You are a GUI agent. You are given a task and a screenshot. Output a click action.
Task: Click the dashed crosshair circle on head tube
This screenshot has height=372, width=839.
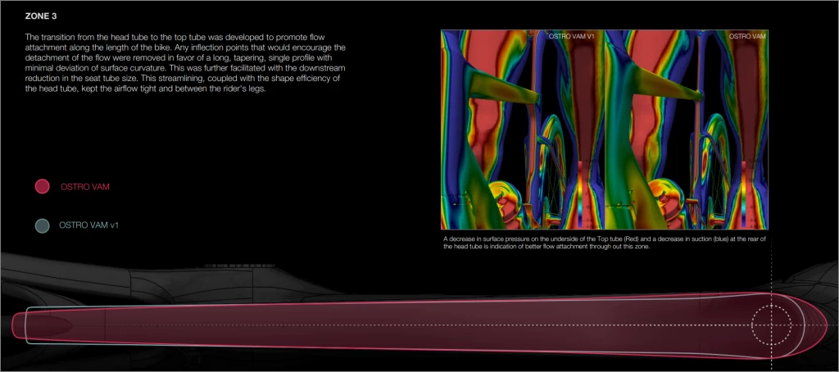[771, 325]
